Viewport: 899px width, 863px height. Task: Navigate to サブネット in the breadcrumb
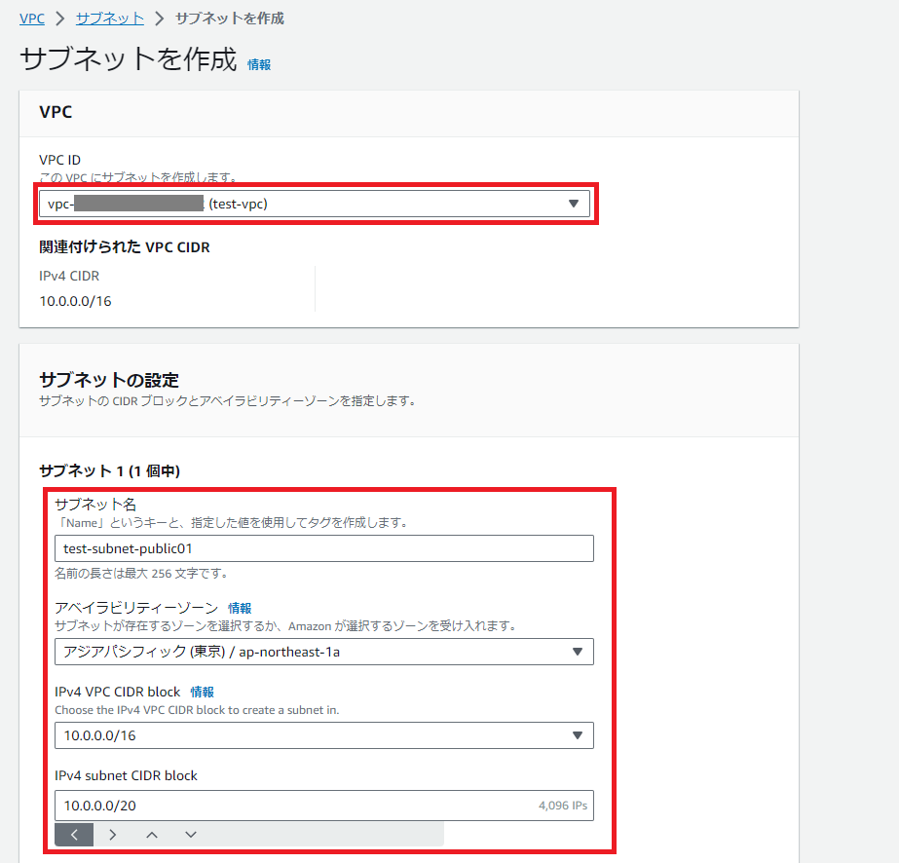110,19
